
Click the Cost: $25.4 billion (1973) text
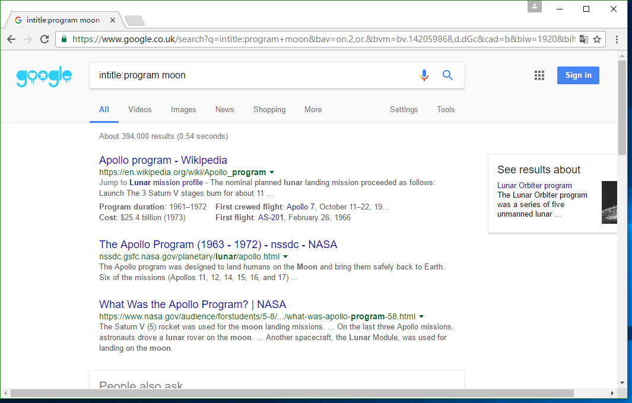(142, 218)
